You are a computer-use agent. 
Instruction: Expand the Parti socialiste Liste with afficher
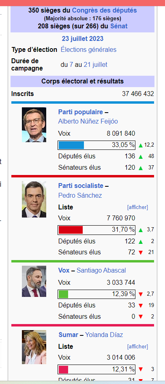pos(137,207)
